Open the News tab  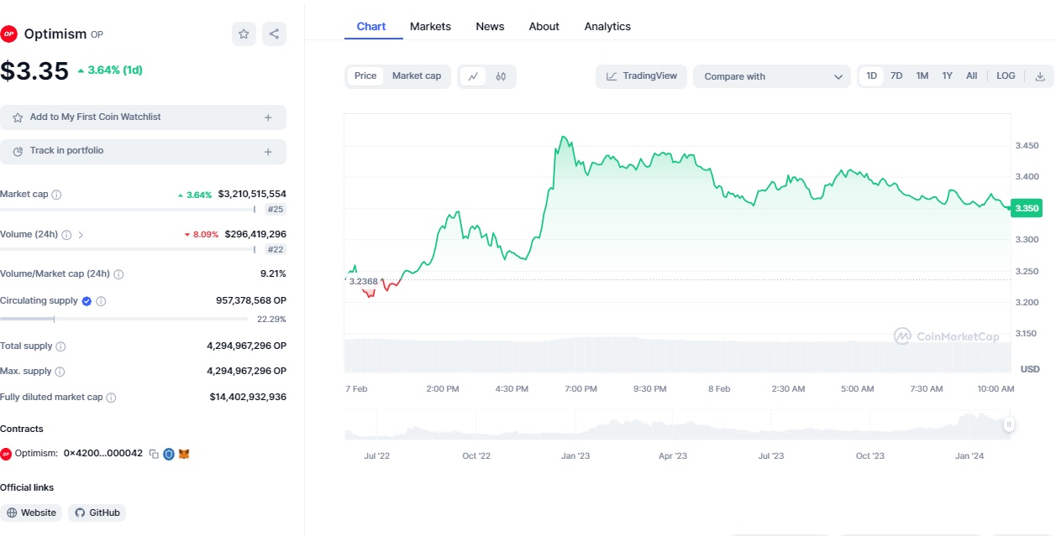490,27
